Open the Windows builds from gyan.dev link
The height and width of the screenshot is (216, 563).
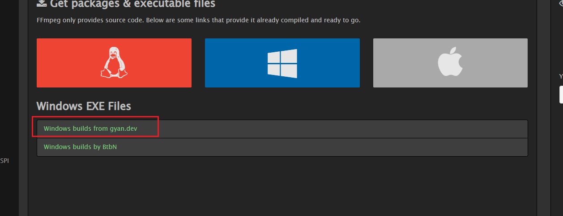click(90, 129)
